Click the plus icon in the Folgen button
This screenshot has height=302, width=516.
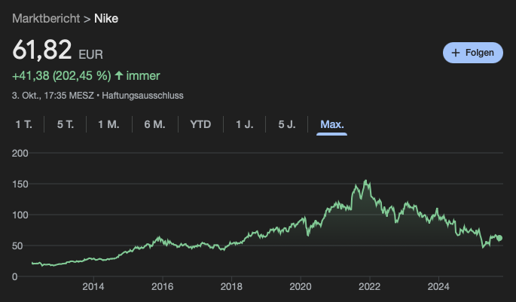(455, 53)
